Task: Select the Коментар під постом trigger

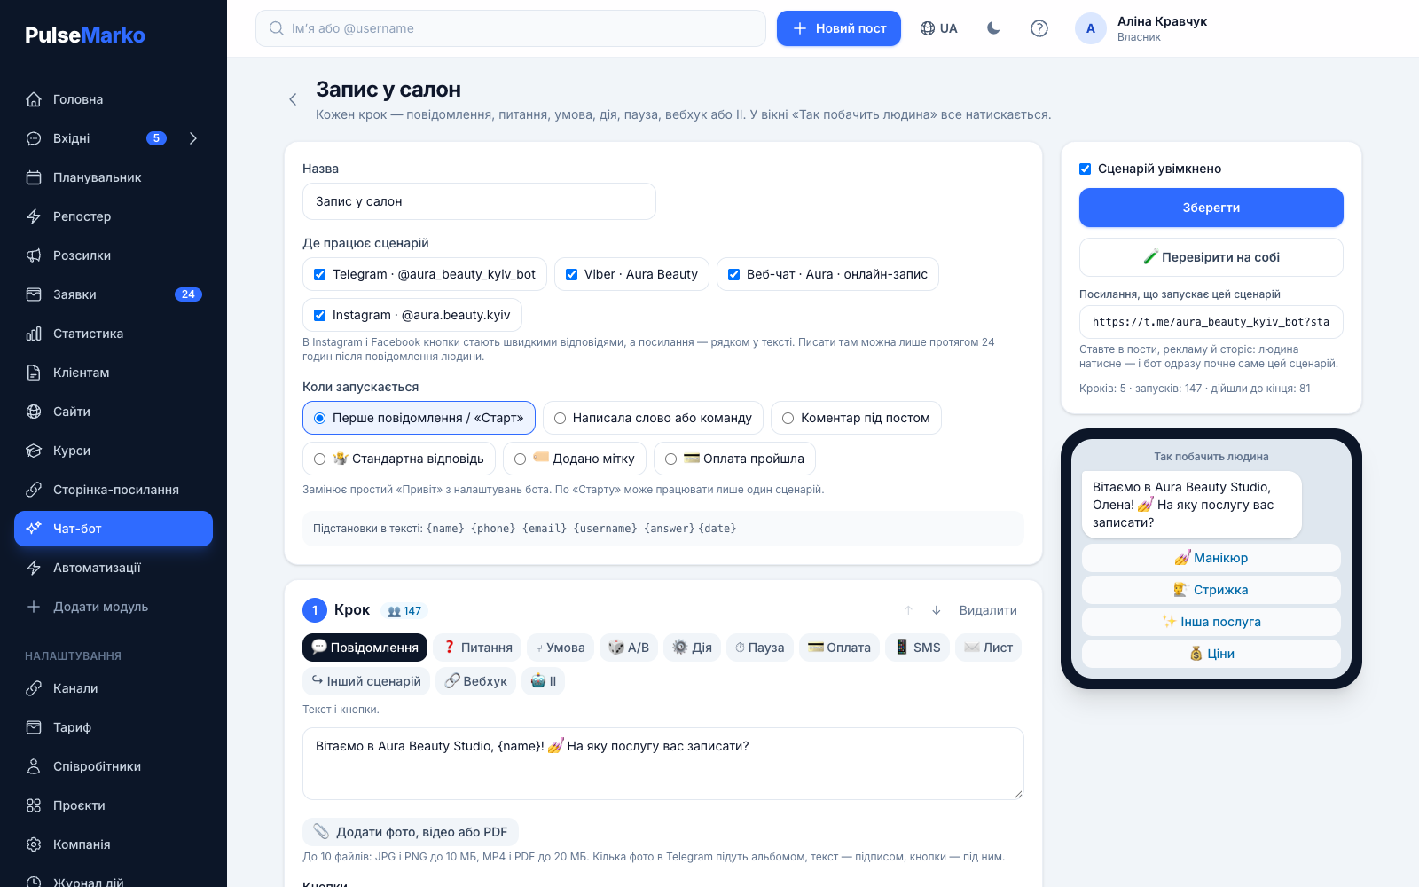Action: (856, 418)
